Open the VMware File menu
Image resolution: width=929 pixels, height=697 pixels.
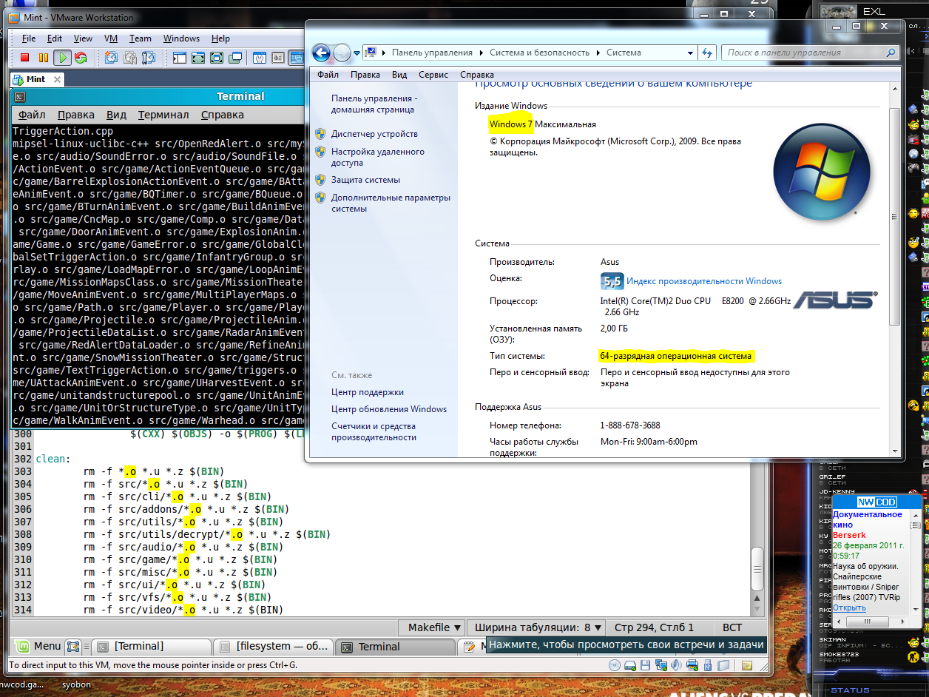click(29, 38)
